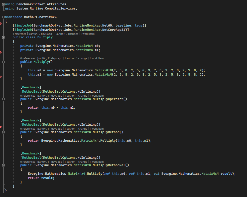Open '0 references' CodeLens above MultiplyMethod()
The height and width of the screenshot is (197, 247).
pyautogui.click(x=28, y=129)
